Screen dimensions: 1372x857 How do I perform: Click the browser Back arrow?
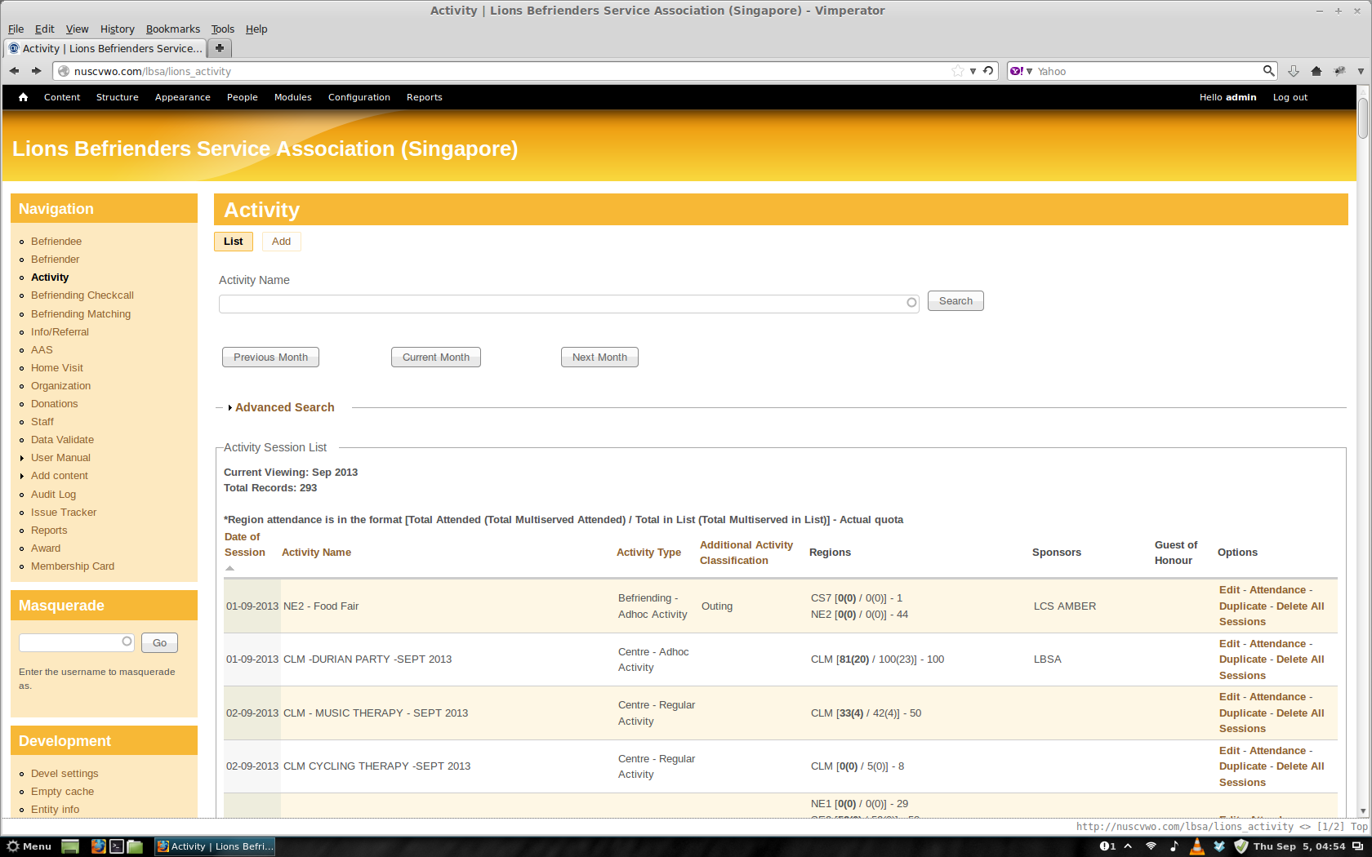(x=14, y=71)
